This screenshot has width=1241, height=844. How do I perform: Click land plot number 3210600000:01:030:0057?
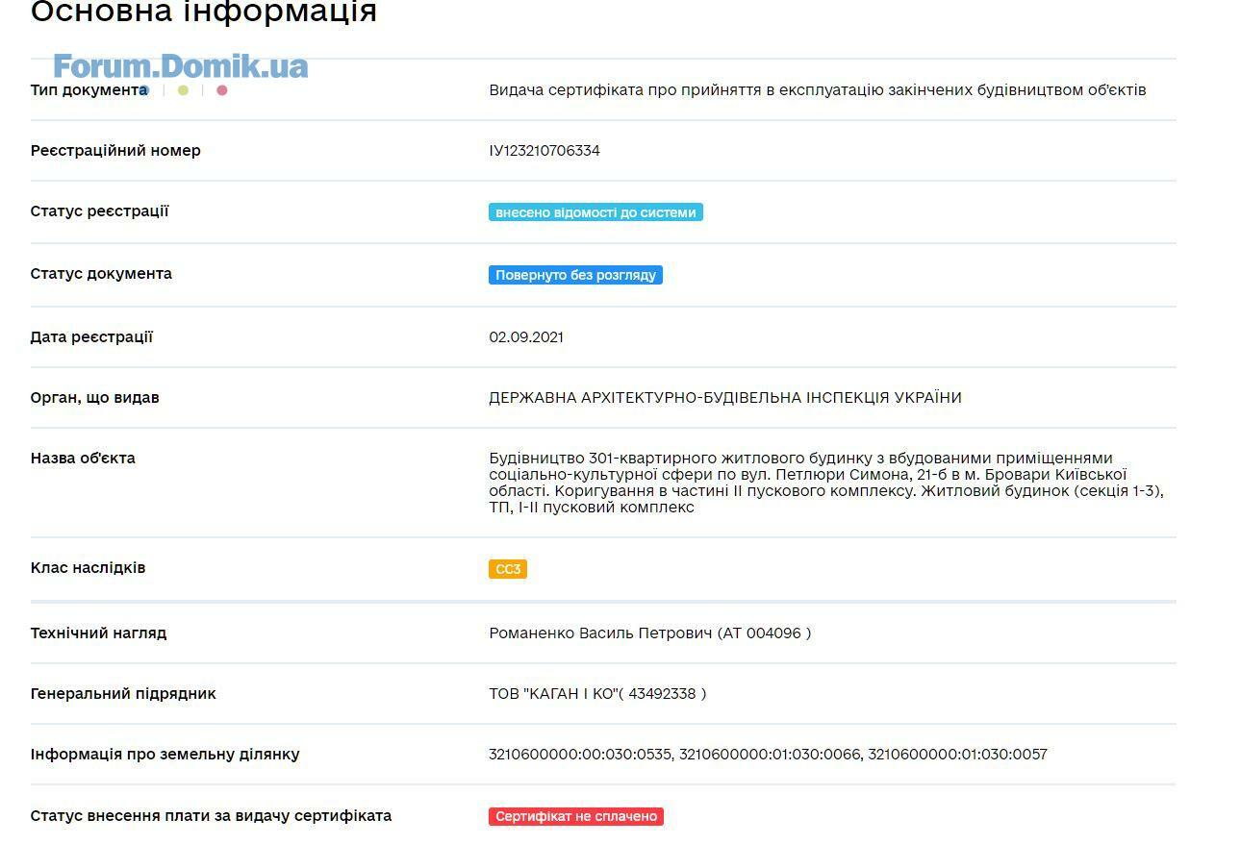957,755
